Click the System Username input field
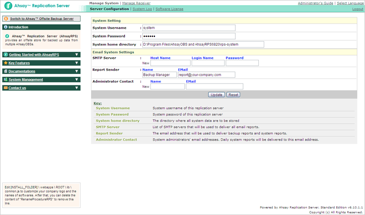Image resolution: width=365 pixels, height=215 pixels. click(189, 28)
